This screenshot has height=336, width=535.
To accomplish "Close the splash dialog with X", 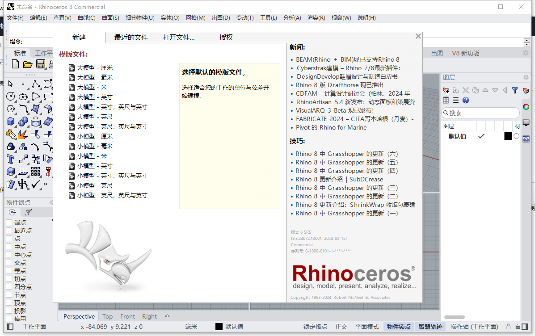I will point(418,36).
